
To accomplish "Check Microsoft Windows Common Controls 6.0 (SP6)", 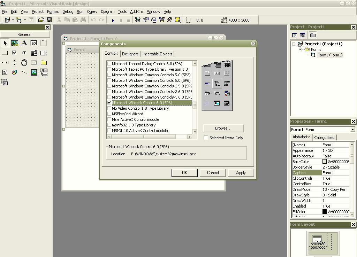I will [109, 80].
